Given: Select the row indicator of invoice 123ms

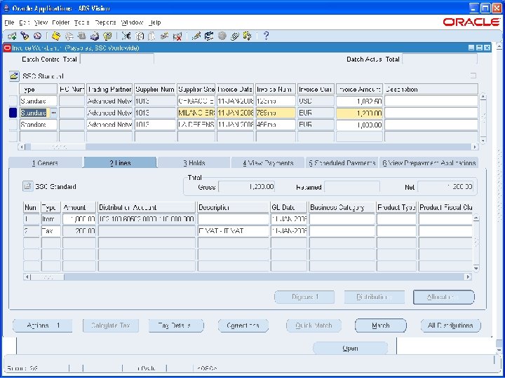Looking at the screenshot, I should (x=13, y=101).
